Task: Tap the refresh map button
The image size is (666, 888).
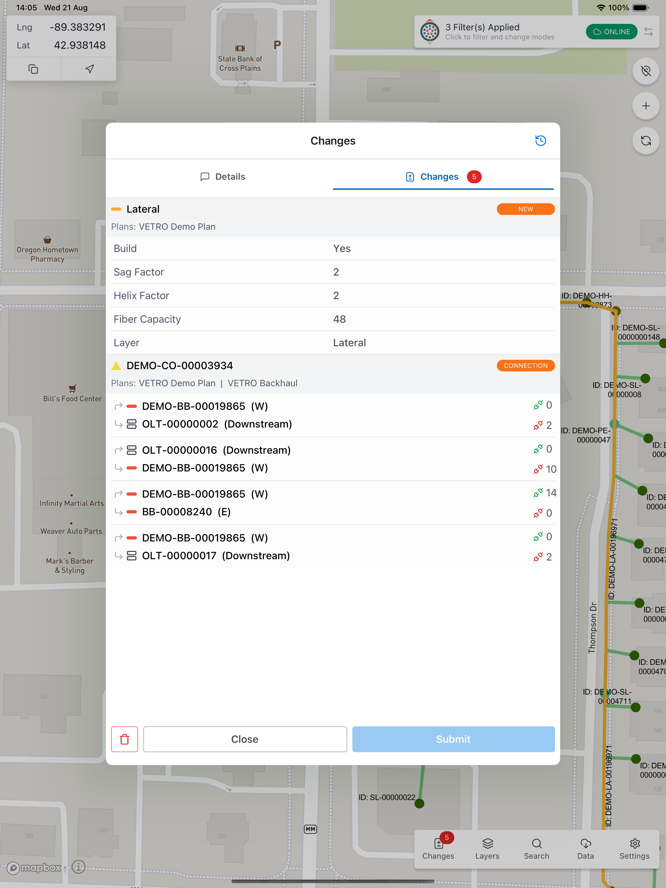Action: tap(646, 141)
